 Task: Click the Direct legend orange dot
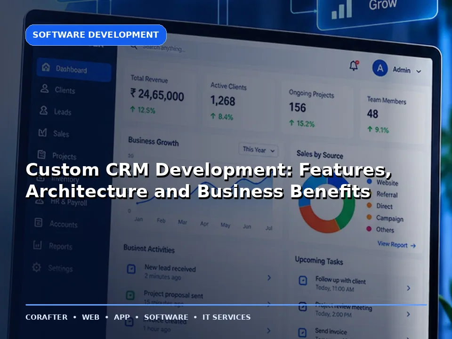pos(369,205)
